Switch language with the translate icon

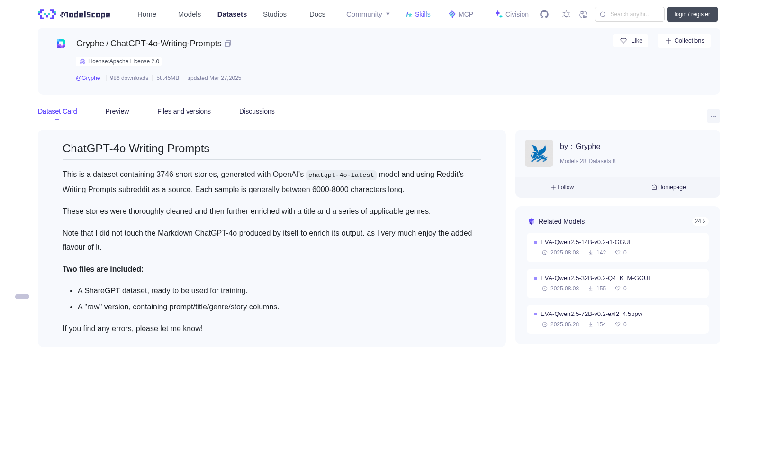[x=584, y=14]
